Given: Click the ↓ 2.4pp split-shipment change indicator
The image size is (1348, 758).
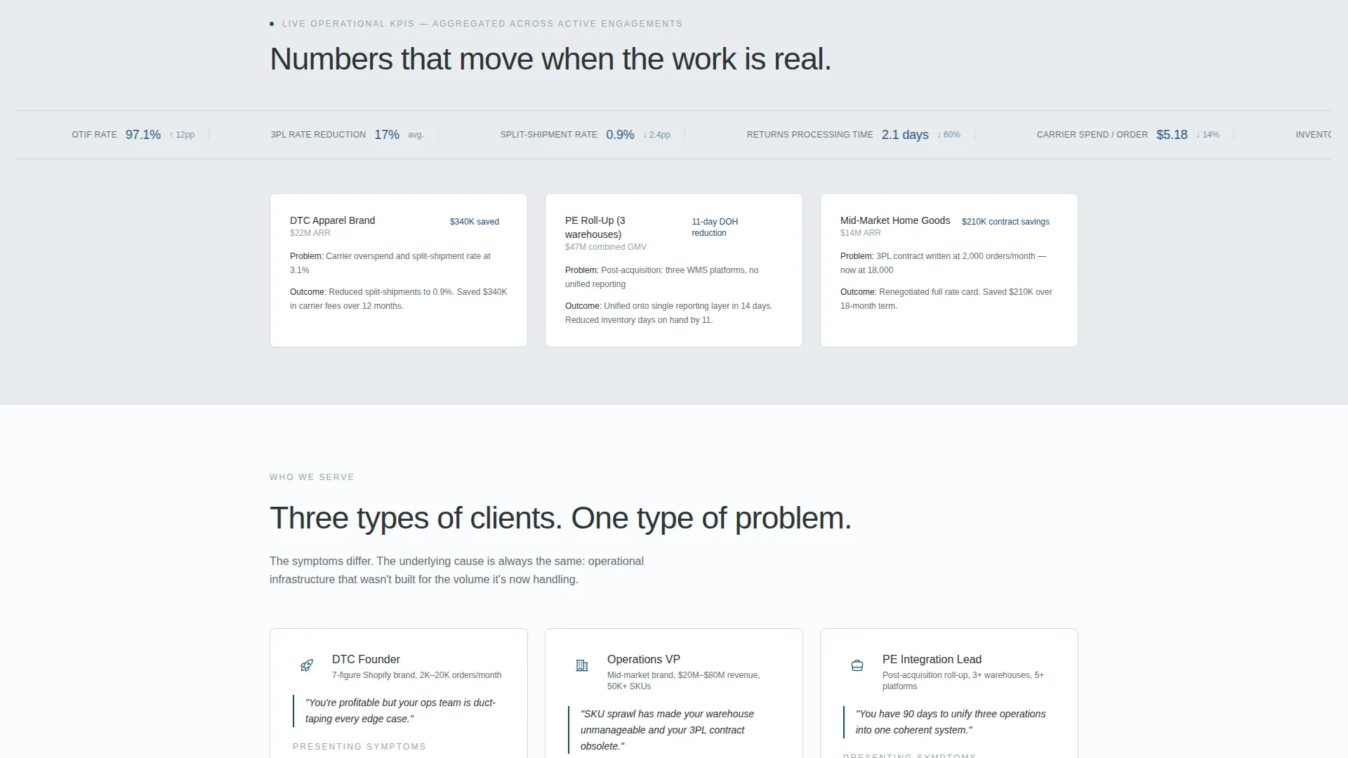Looking at the screenshot, I should (656, 135).
